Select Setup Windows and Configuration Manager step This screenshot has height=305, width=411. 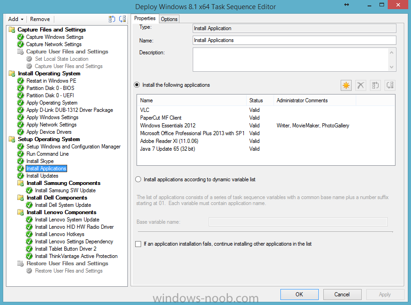point(74,147)
